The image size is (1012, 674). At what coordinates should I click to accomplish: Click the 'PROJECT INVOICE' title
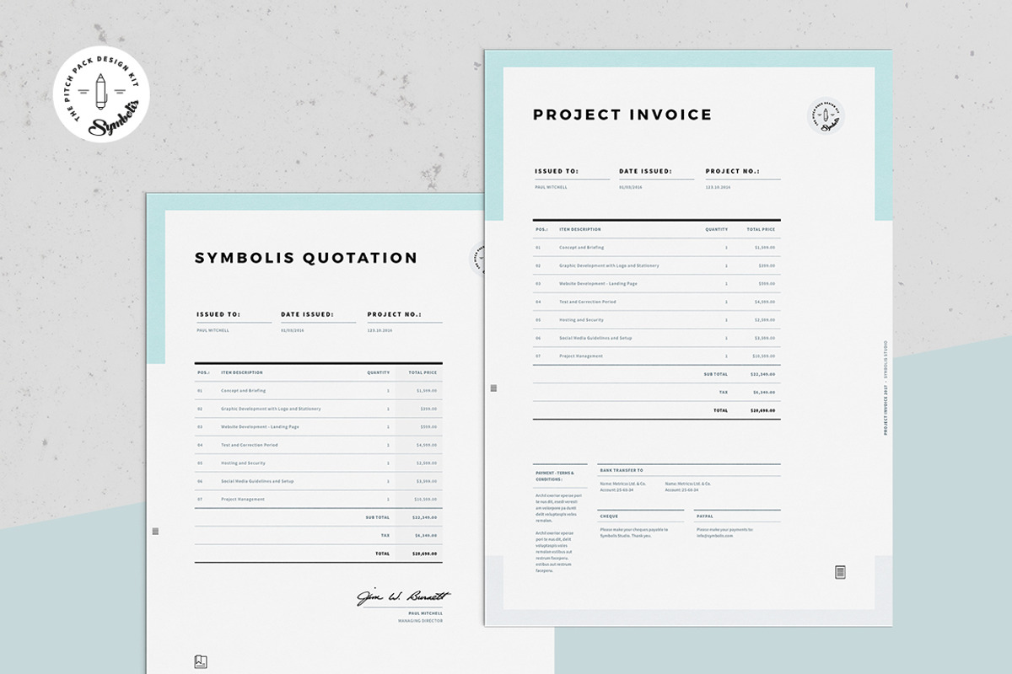(622, 115)
